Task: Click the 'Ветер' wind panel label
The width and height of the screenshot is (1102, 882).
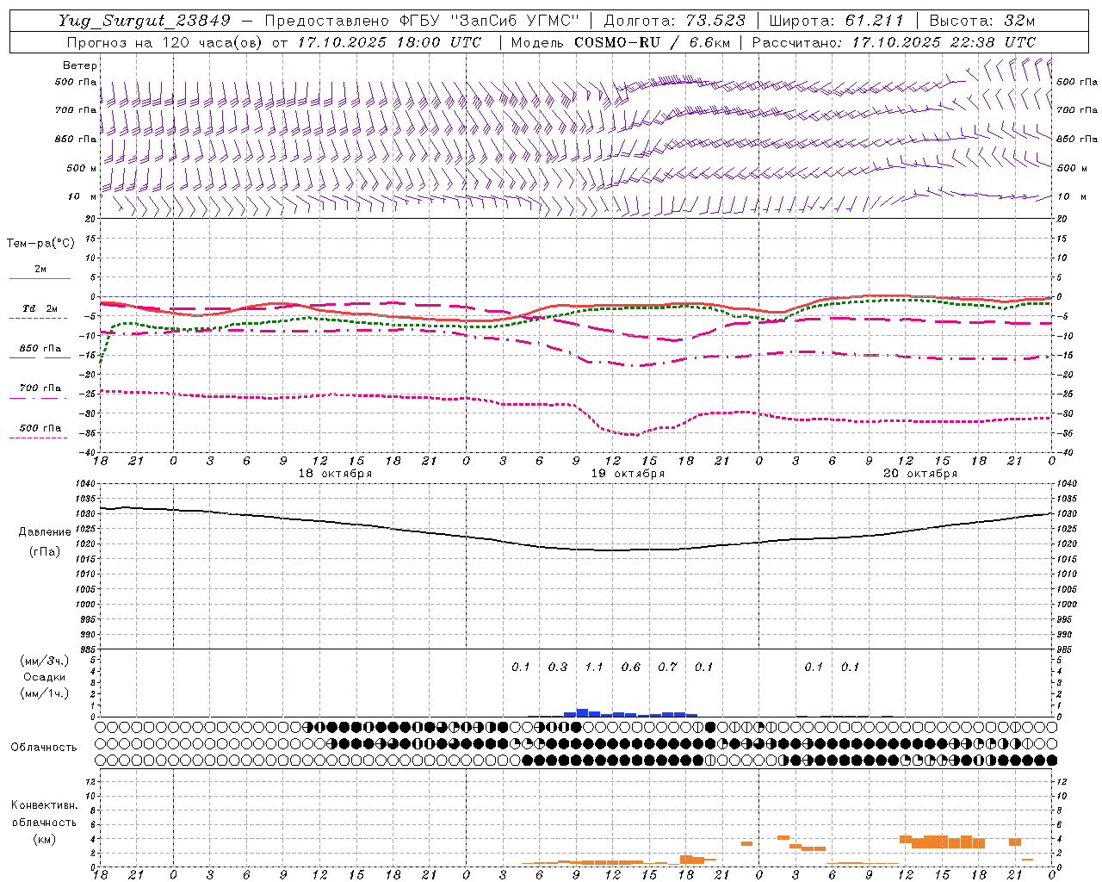Action: 80,65
